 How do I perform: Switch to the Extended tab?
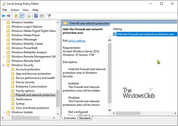pos(70,118)
